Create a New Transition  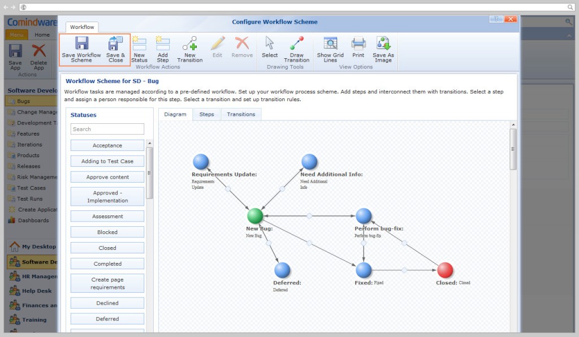click(x=190, y=49)
